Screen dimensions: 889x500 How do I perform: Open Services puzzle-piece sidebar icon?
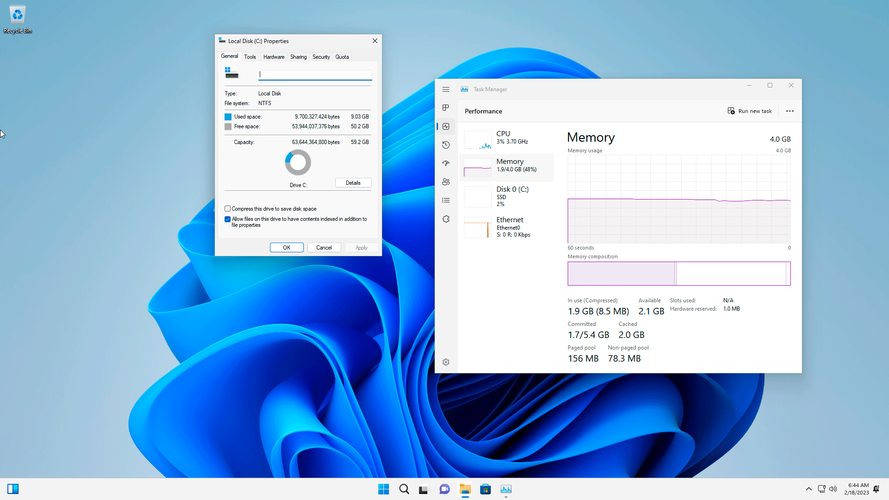445,219
